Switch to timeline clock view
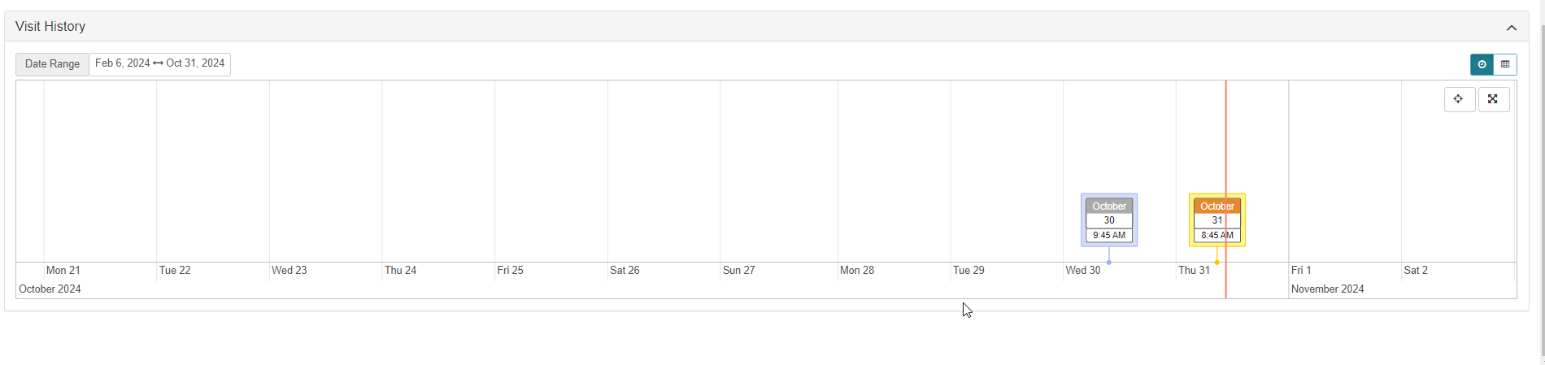The image size is (1545, 365). click(1482, 64)
